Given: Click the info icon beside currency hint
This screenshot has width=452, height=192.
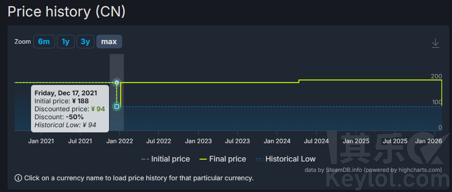Looking at the screenshot, I should pyautogui.click(x=18, y=178).
